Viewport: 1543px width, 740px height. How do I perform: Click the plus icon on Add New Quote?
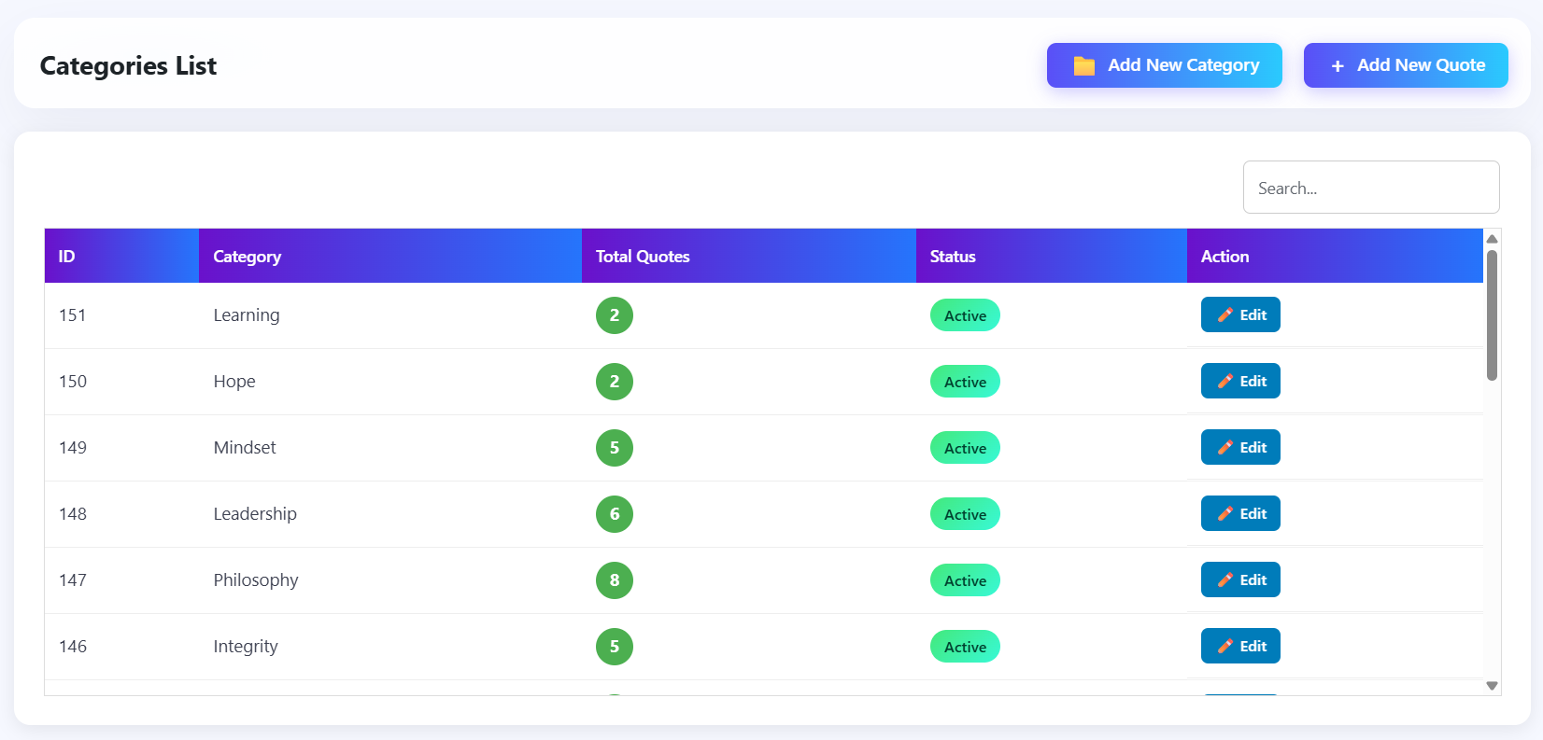pos(1338,66)
